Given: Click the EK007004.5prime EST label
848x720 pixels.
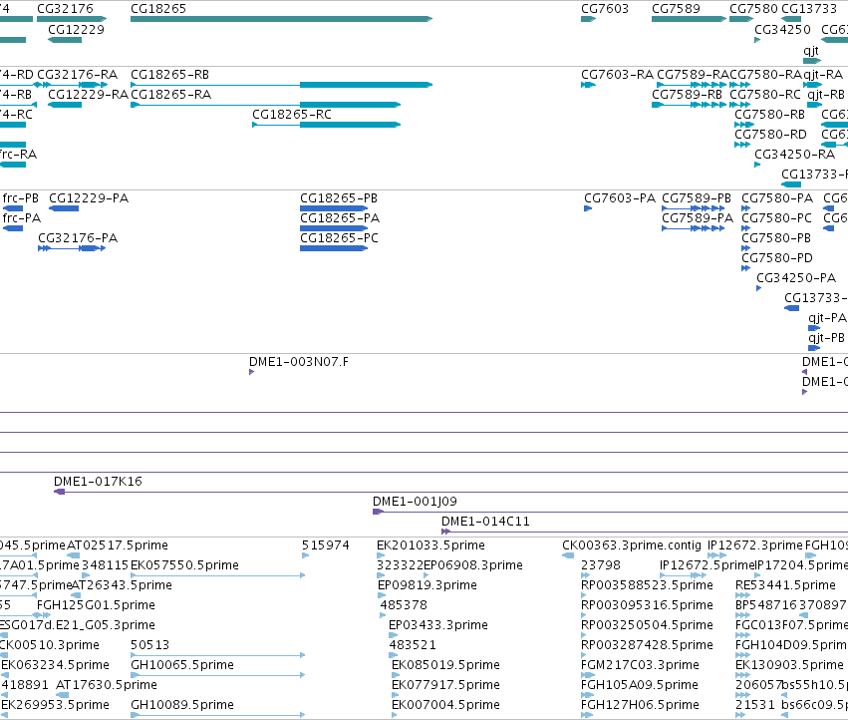Looking at the screenshot, I should coord(445,705).
